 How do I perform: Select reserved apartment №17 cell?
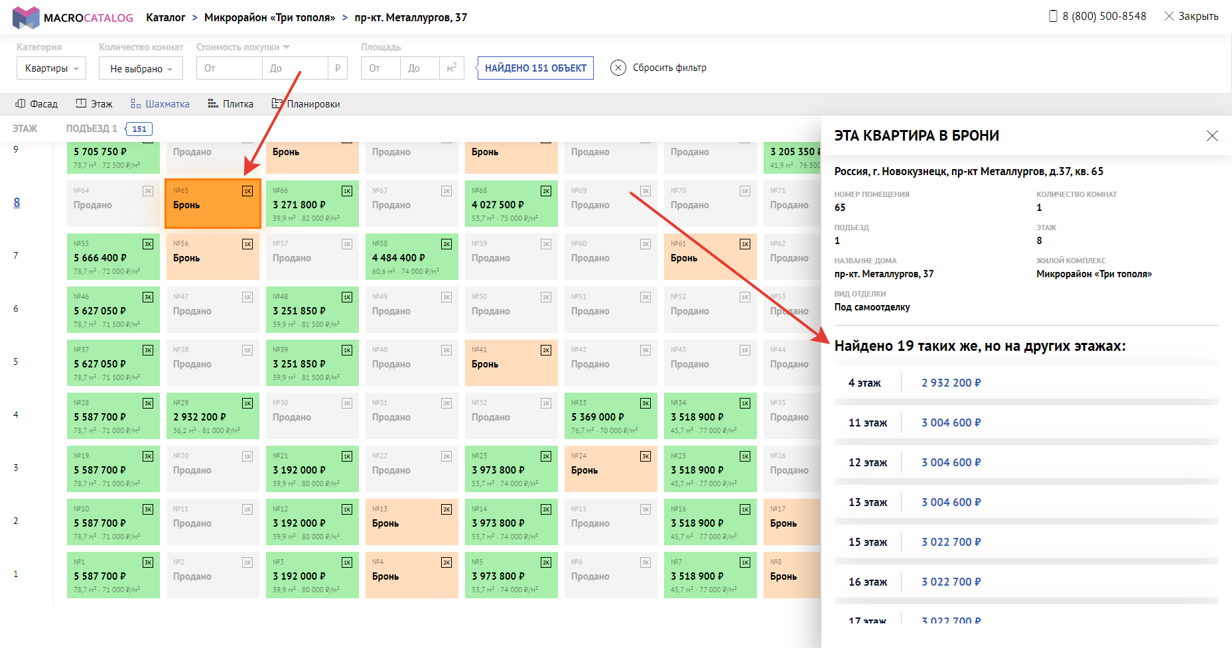pos(792,522)
